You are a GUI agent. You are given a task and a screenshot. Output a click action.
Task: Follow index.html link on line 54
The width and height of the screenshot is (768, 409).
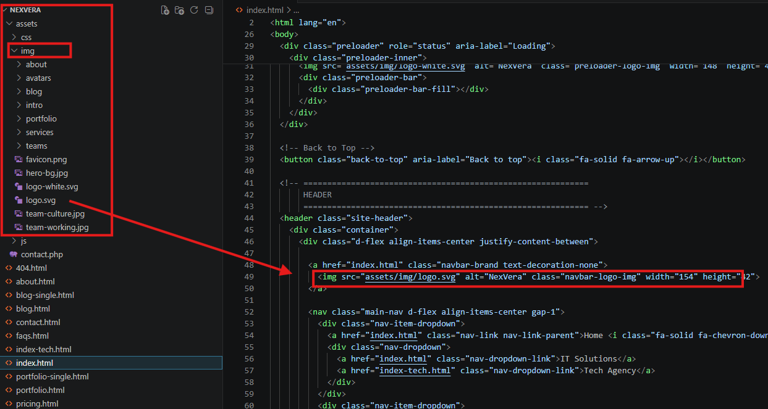tap(394, 335)
